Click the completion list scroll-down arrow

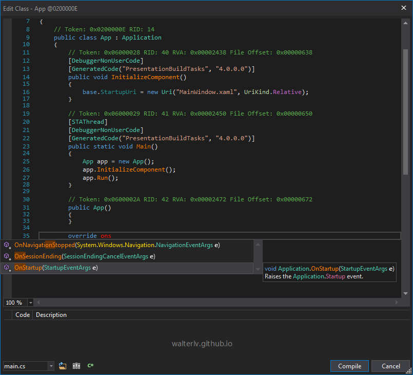click(258, 269)
